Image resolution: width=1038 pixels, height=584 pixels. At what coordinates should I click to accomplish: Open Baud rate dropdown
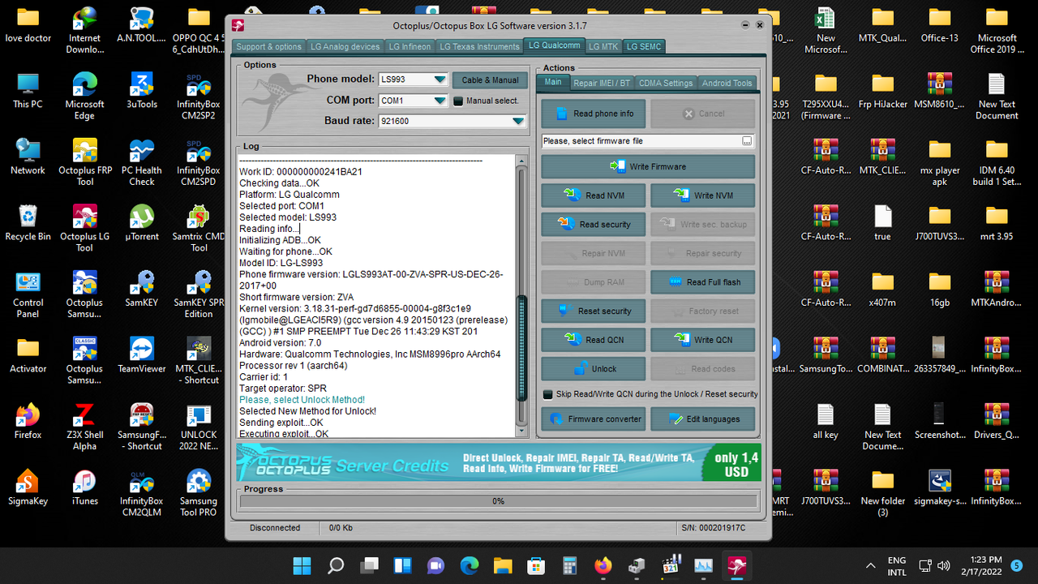(518, 121)
